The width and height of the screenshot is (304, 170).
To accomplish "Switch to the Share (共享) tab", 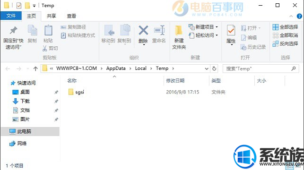I will point(52,16).
